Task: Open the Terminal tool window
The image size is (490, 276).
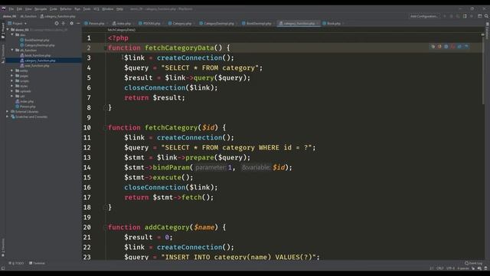Action: coord(37,263)
